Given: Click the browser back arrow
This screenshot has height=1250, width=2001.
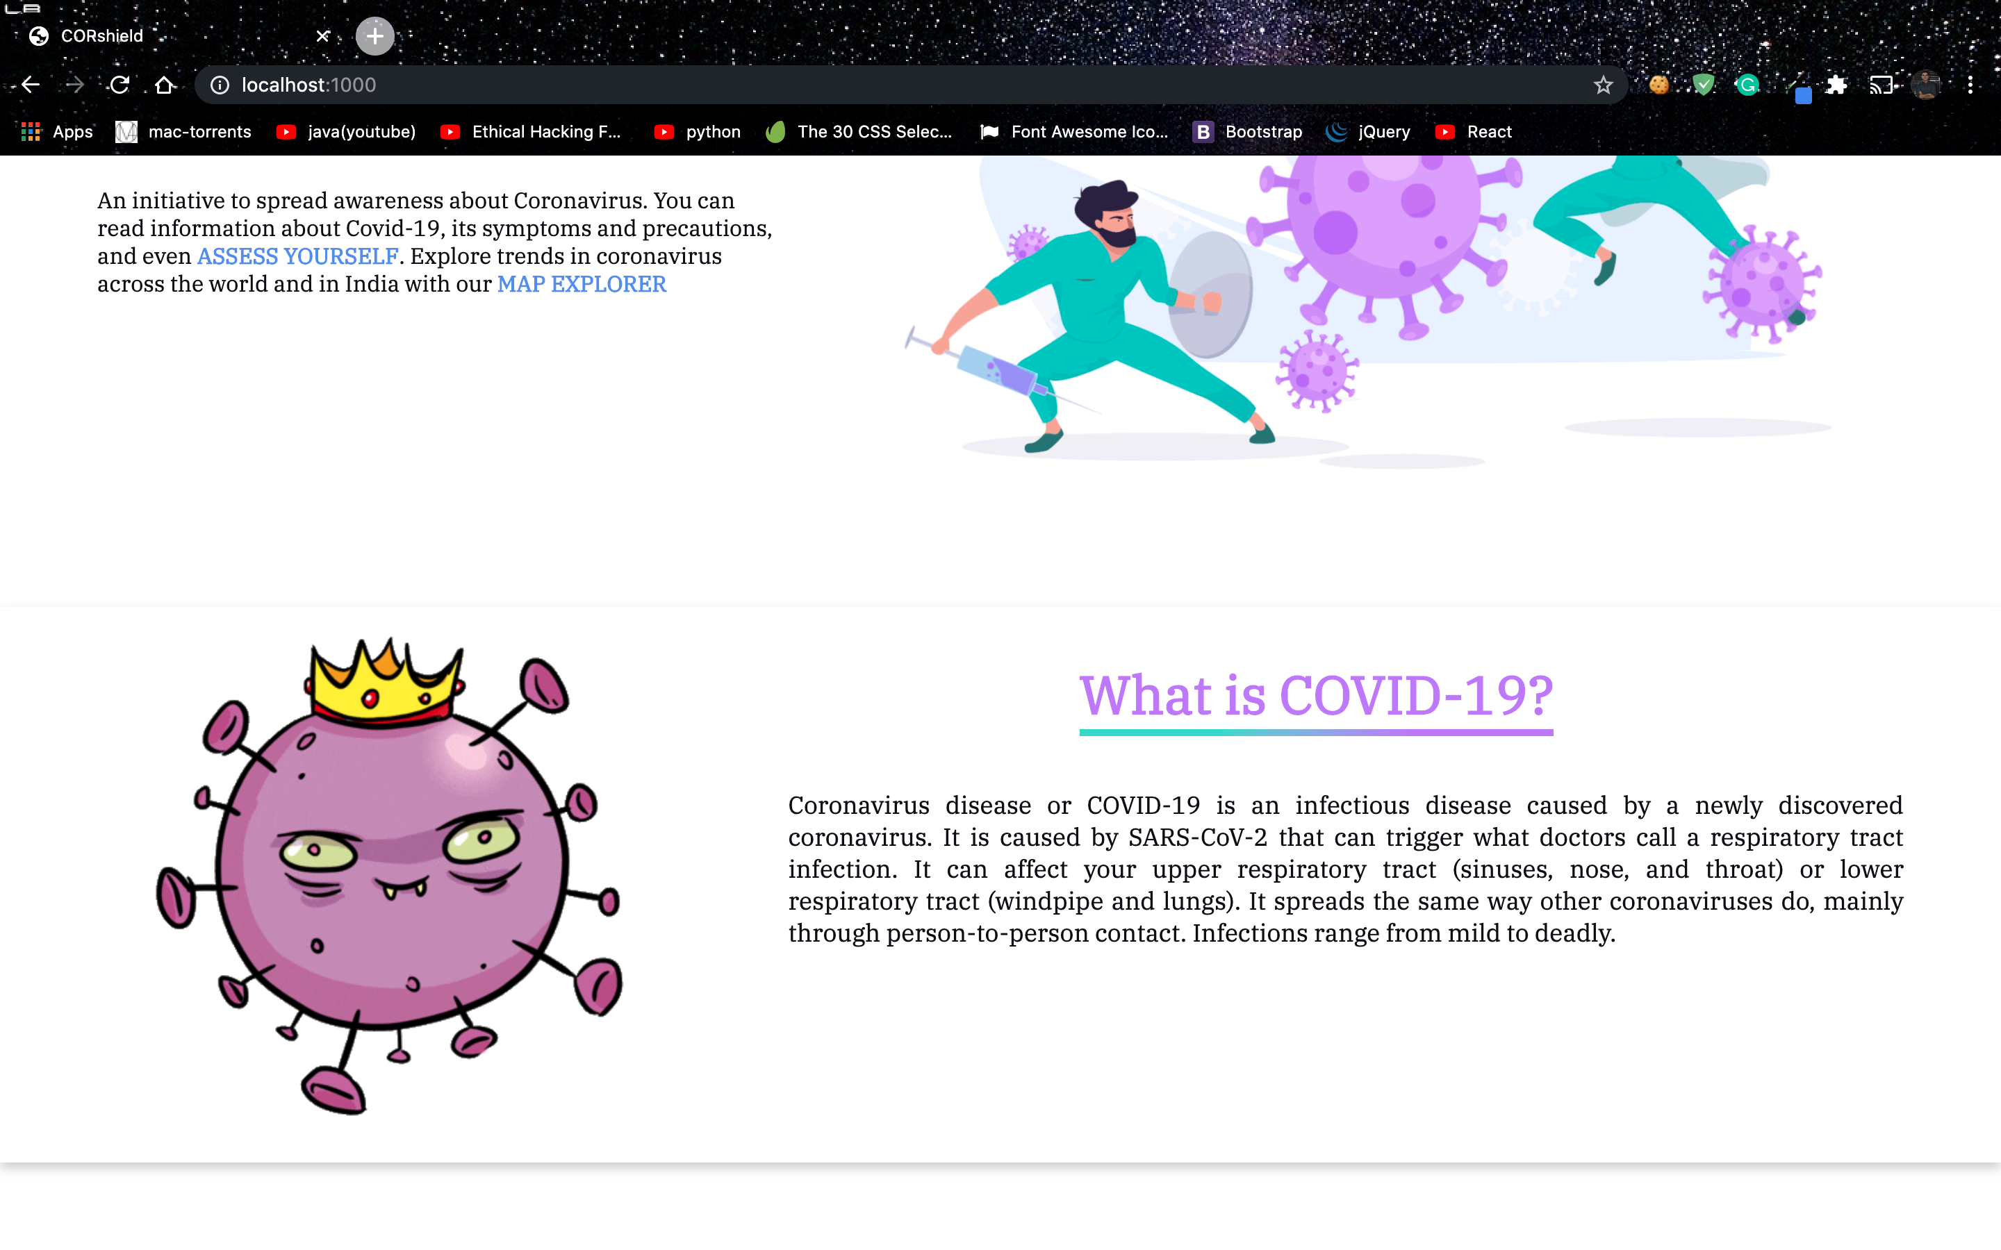Looking at the screenshot, I should (31, 85).
